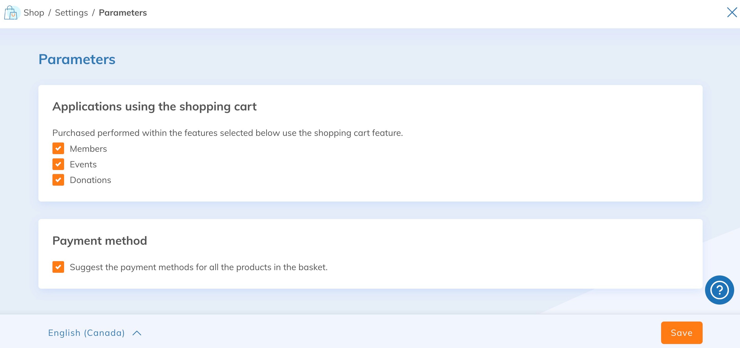
Task: Open Settings from the breadcrumb trail
Action: coord(71,12)
